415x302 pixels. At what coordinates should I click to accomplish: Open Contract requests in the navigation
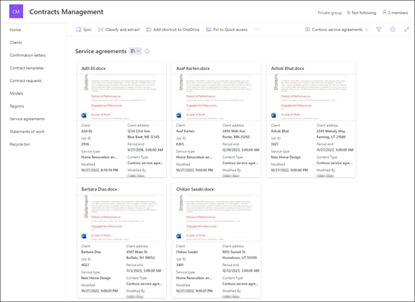pyautogui.click(x=26, y=80)
